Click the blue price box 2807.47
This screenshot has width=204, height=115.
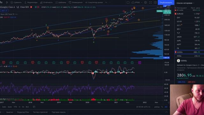4,11
